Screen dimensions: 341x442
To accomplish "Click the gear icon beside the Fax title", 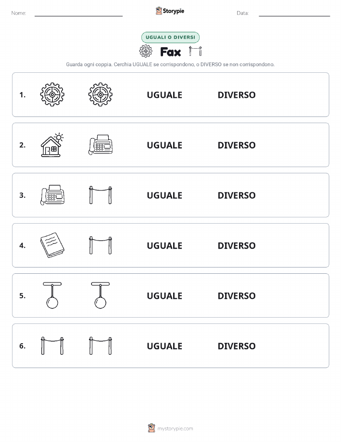I will 146,51.
